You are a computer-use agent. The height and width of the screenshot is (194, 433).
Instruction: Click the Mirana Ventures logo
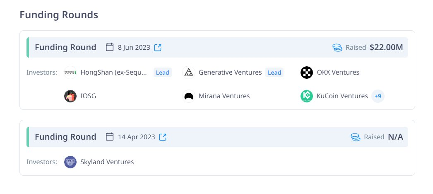[x=189, y=96]
